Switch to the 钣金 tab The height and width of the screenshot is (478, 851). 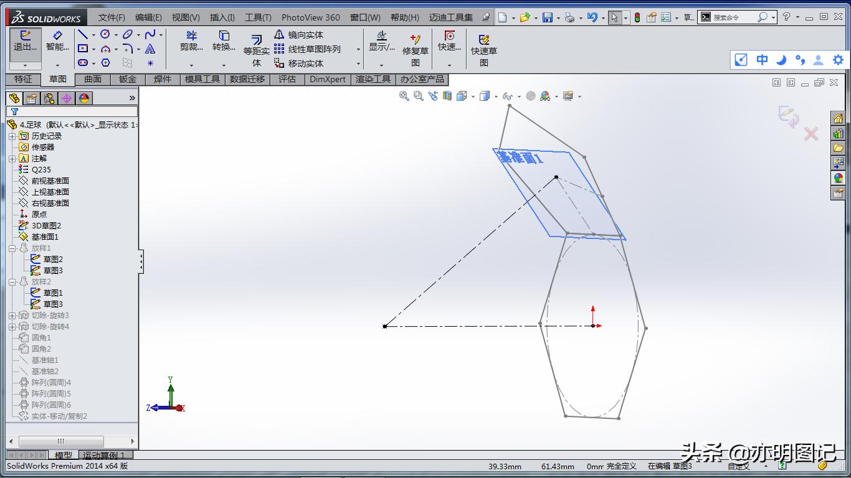[x=128, y=79]
